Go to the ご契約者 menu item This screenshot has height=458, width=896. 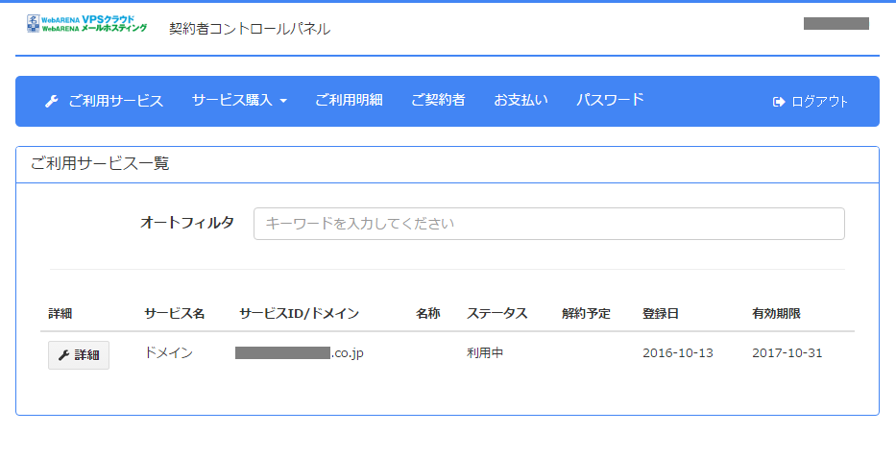pos(438,101)
